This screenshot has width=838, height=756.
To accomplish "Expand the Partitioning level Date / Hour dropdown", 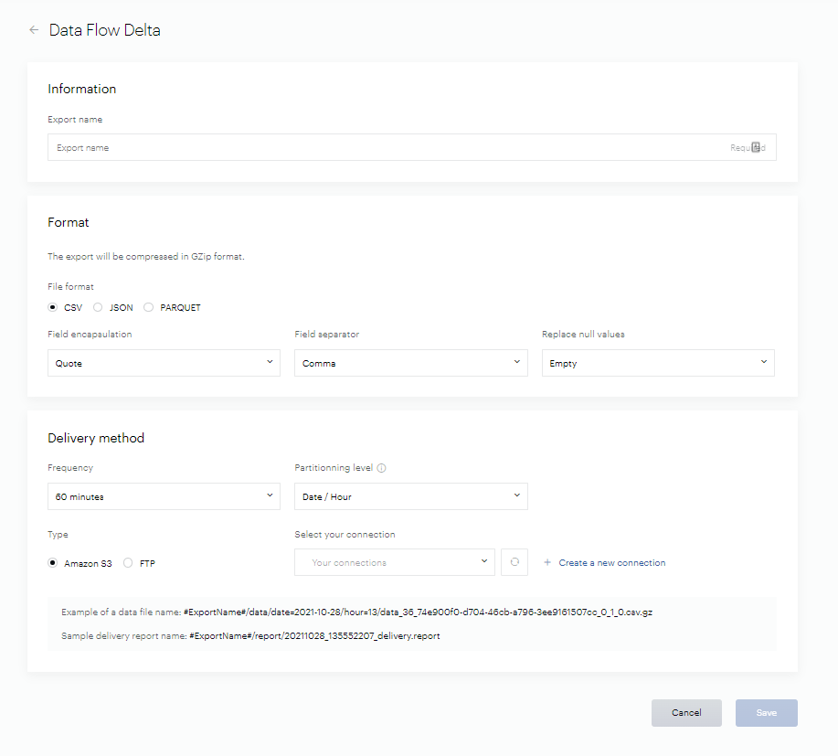I will coord(410,496).
